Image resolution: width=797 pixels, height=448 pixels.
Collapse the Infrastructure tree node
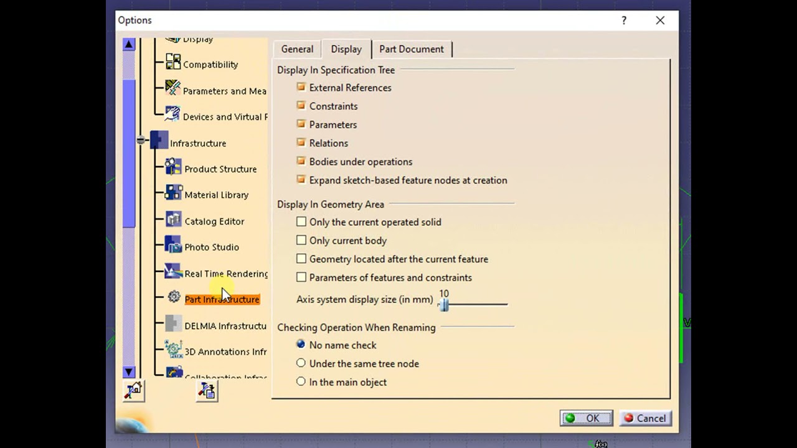(x=141, y=140)
